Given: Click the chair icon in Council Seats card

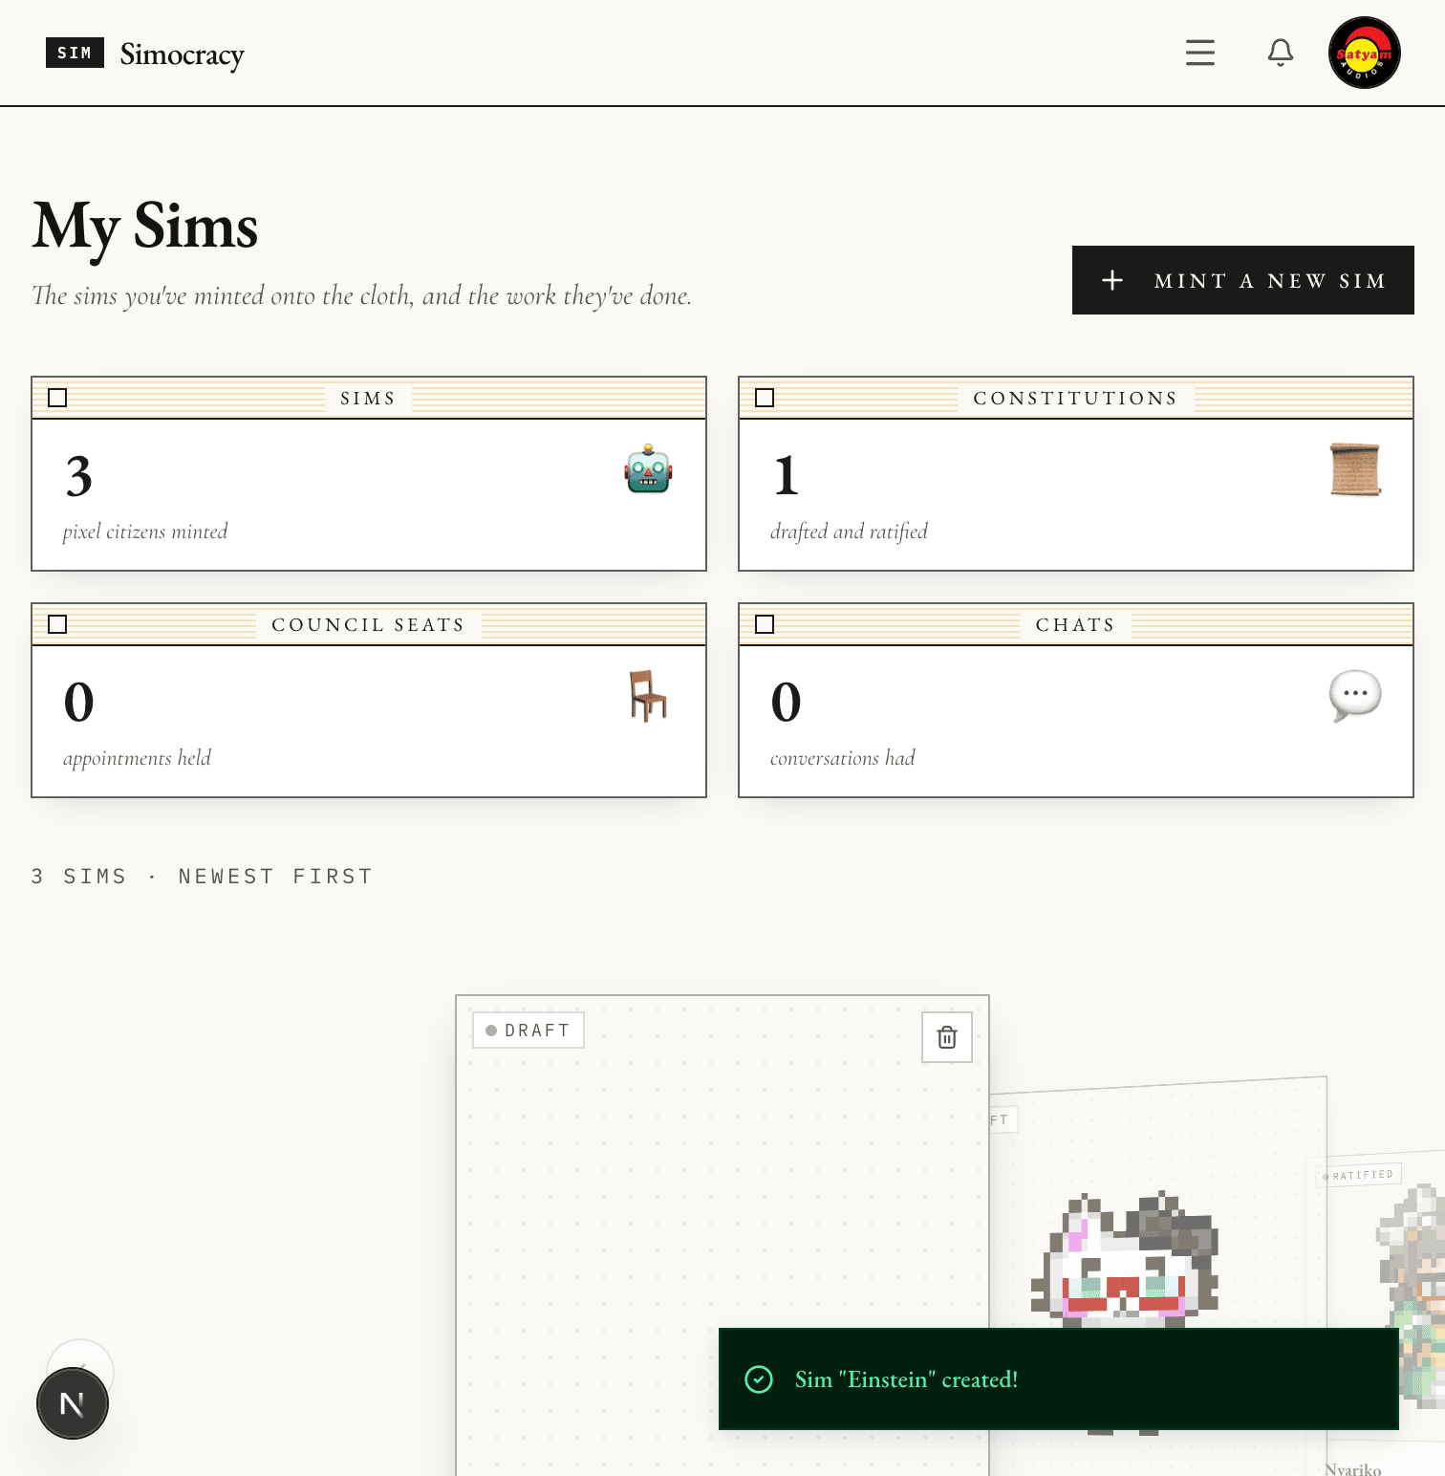Looking at the screenshot, I should tap(648, 696).
